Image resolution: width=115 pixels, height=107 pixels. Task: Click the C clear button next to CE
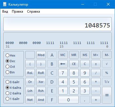coord(85,64)
